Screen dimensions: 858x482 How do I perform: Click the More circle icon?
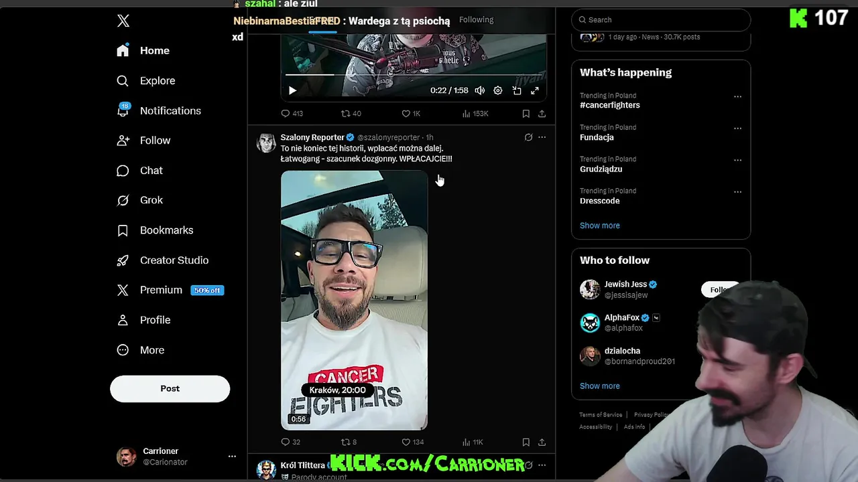(x=123, y=350)
